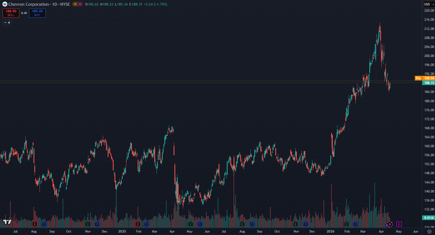This screenshot has width=435, height=235.
Task: Open the upcoming purple earnings marker above May 2026
Action: pos(399,224)
